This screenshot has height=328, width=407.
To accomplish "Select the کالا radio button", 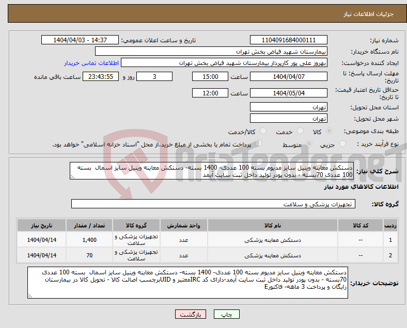I will 329,131.
